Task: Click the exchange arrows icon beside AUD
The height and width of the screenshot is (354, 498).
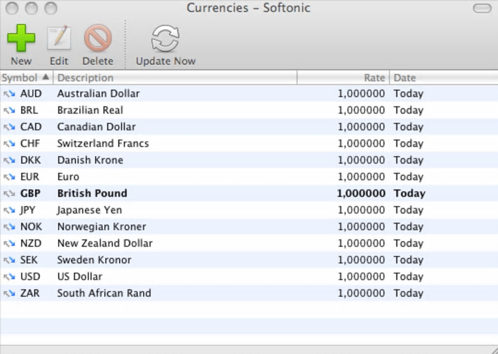Action: 10,94
